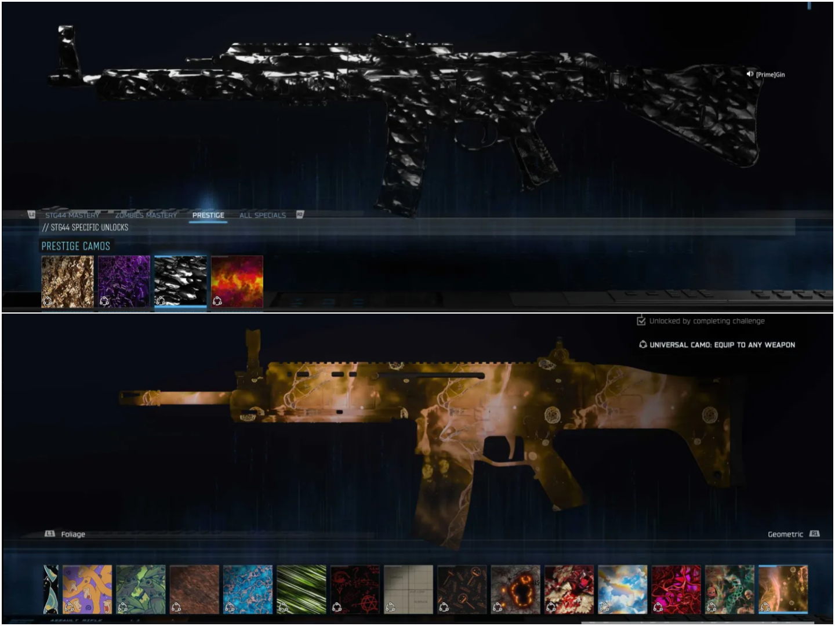Open the Zombies Mastery tab
The width and height of the screenshot is (835, 626).
(146, 215)
